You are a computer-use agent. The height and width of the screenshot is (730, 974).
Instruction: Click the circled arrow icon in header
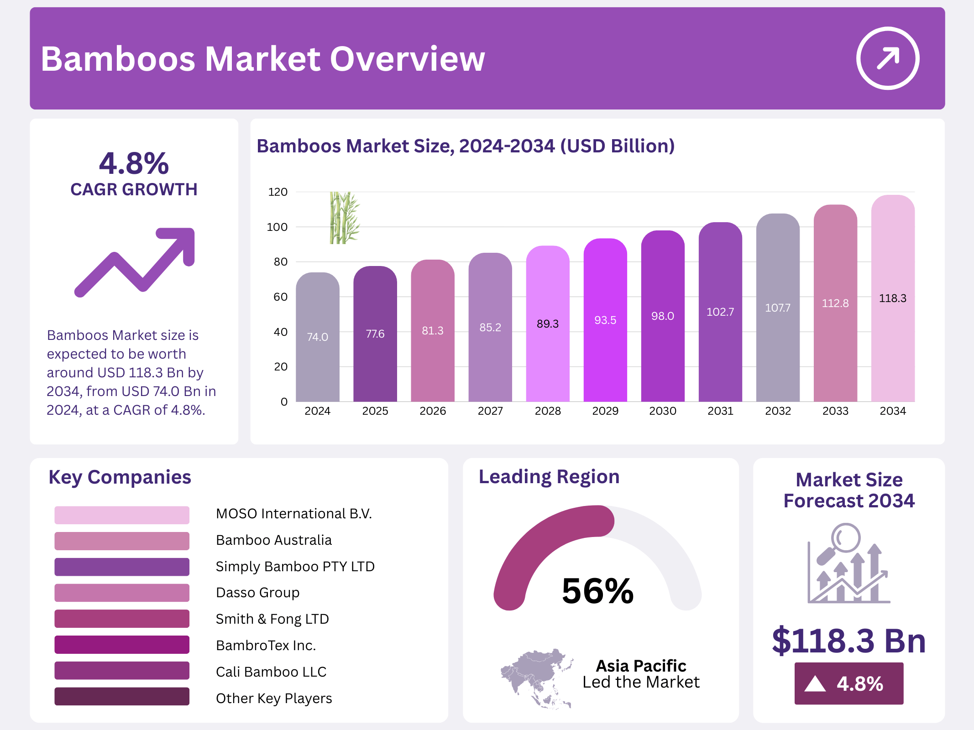[x=887, y=58]
